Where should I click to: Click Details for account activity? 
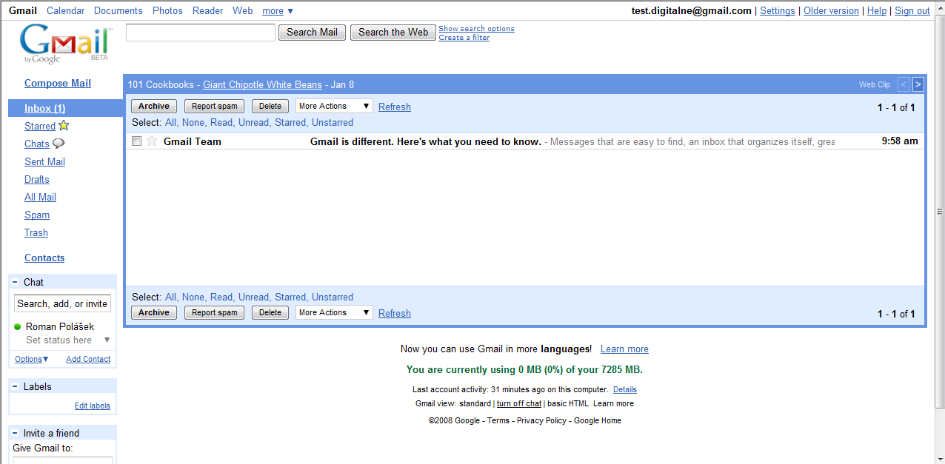[x=624, y=389]
